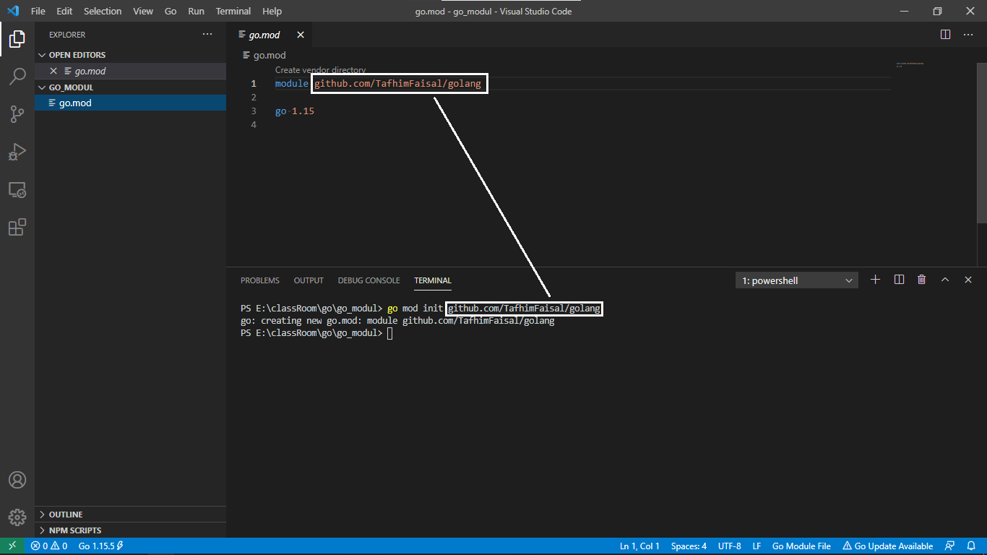This screenshot has height=555, width=987.
Task: Split the terminal panel
Action: 898,280
